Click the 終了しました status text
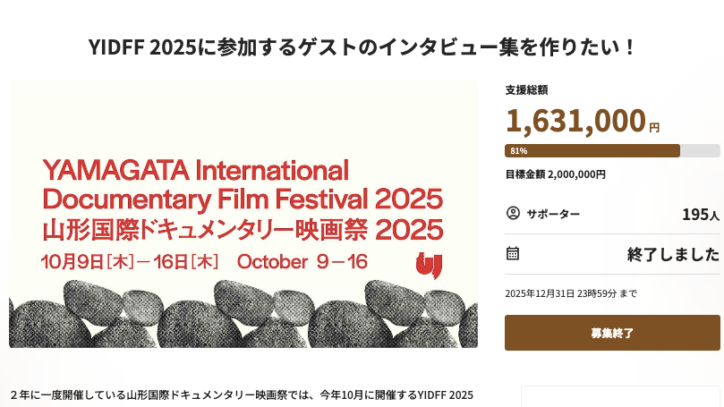 coord(673,254)
